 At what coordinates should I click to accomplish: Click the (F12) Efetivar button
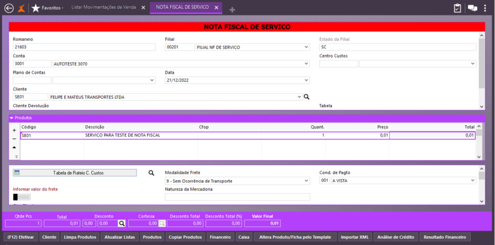22,237
